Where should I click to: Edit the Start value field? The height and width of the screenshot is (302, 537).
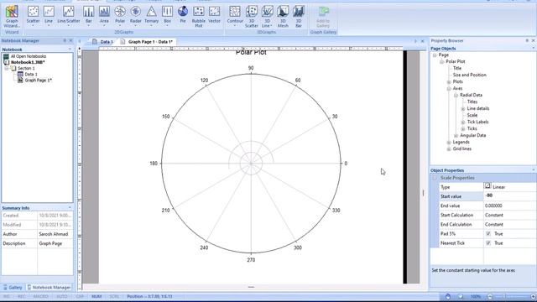510,195
